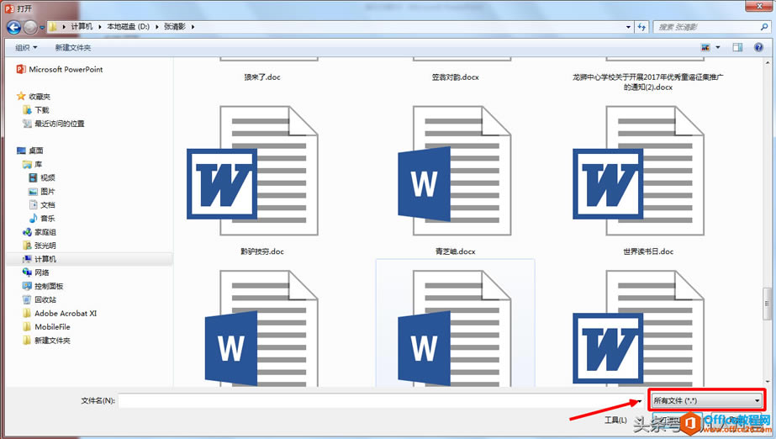Open 控制面板 from navigation pane
Screen dimensions: 776x439
(x=43, y=286)
